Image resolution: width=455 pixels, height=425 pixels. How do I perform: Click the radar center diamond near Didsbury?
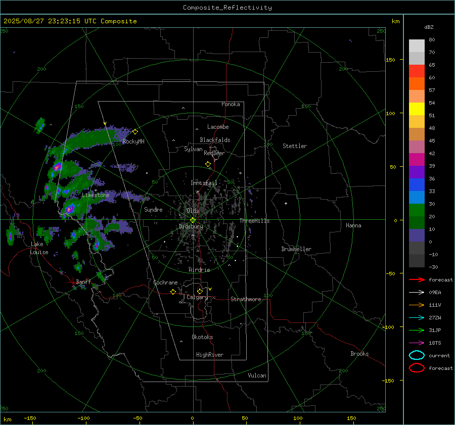pyautogui.click(x=193, y=220)
